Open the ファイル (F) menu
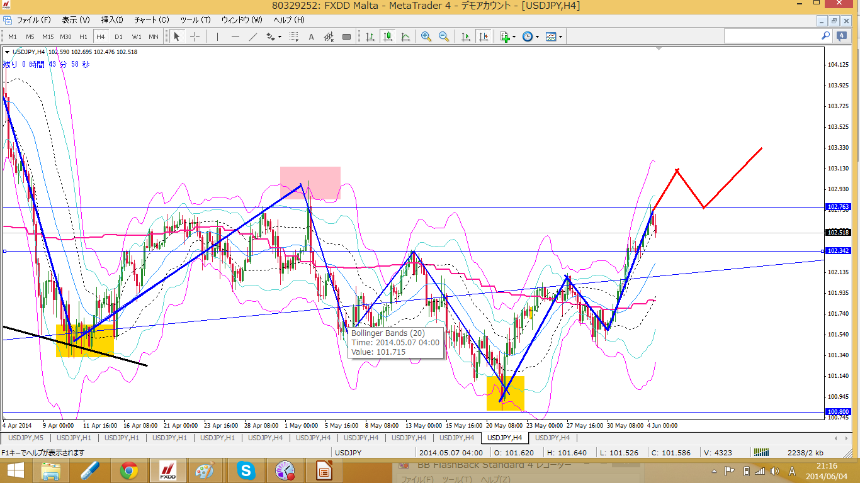Viewport: 860px width, 483px height. click(33, 20)
